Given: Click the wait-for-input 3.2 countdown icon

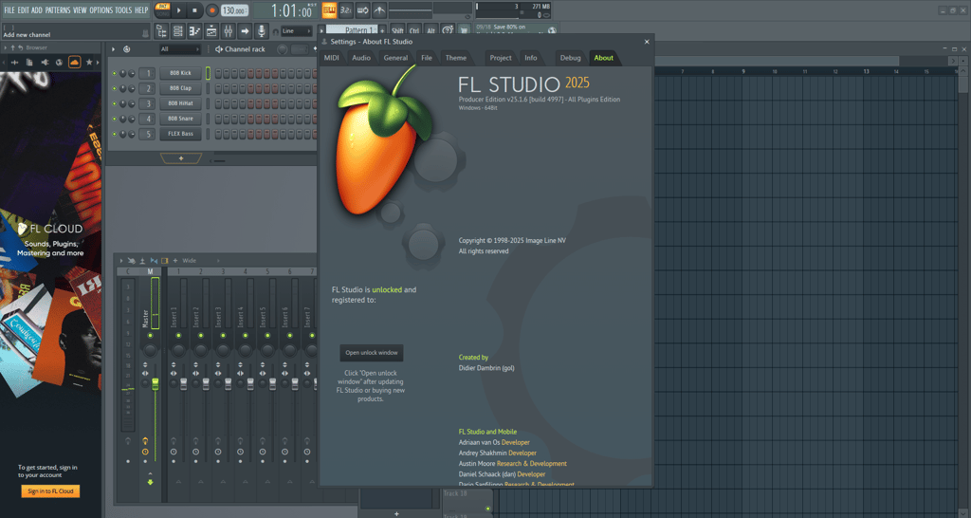Looking at the screenshot, I should tap(345, 9).
